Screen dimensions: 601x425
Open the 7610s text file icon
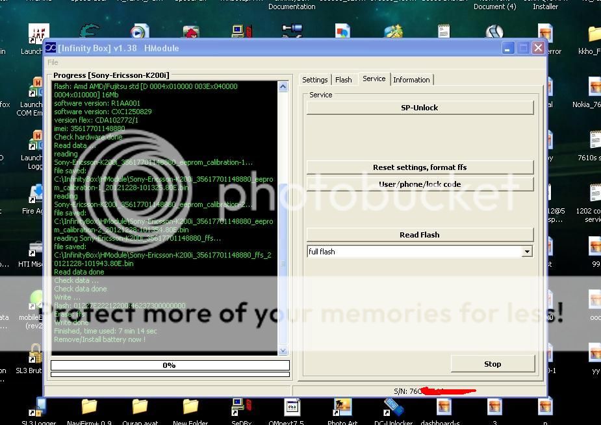tap(595, 140)
